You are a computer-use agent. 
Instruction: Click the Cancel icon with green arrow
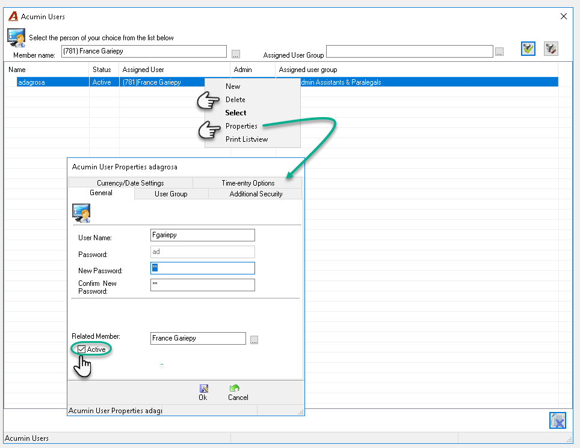click(235, 388)
